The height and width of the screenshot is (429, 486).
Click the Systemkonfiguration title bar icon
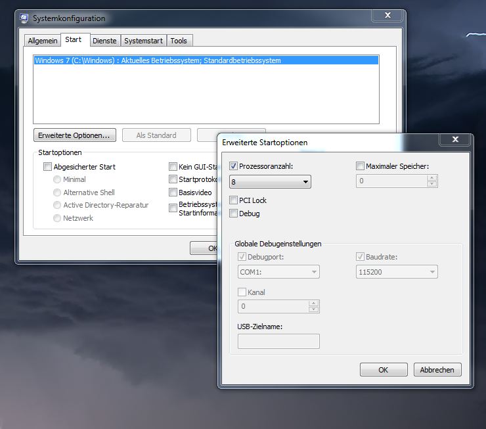coord(24,18)
